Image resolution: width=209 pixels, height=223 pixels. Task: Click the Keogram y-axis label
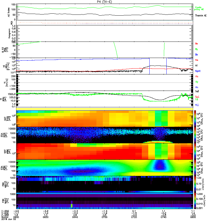pos(9,33)
